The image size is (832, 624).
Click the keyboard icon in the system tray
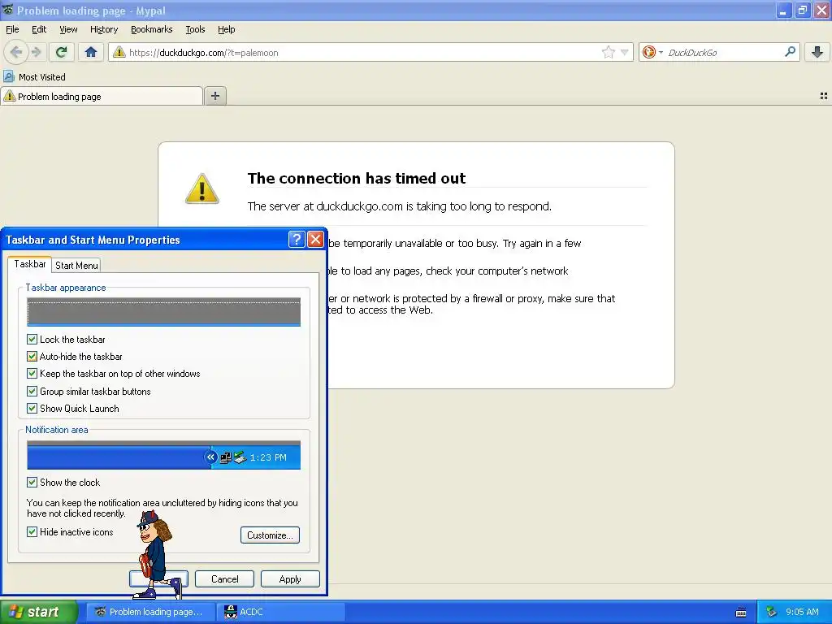[741, 613]
